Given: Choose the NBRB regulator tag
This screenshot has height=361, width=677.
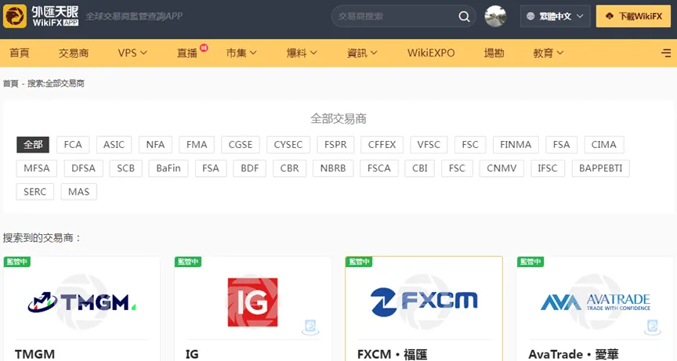Looking at the screenshot, I should (333, 168).
